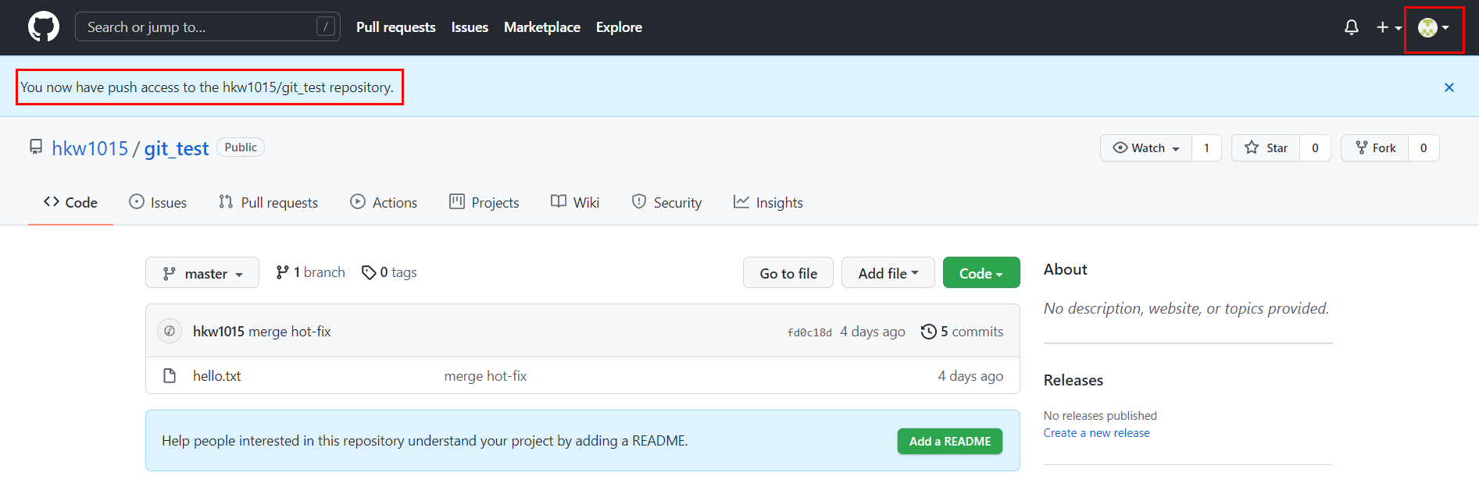Switch to the Code tab
This screenshot has width=1479, height=483.
[70, 203]
